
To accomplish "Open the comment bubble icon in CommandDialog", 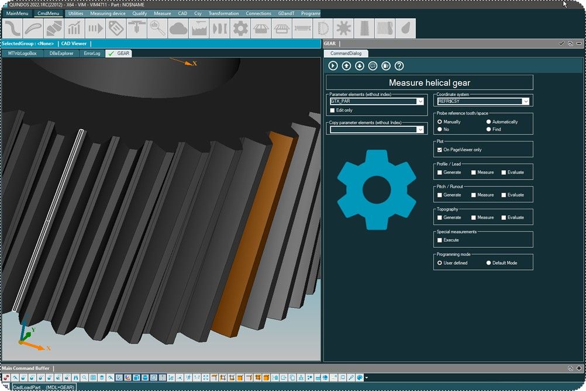I will [x=373, y=66].
